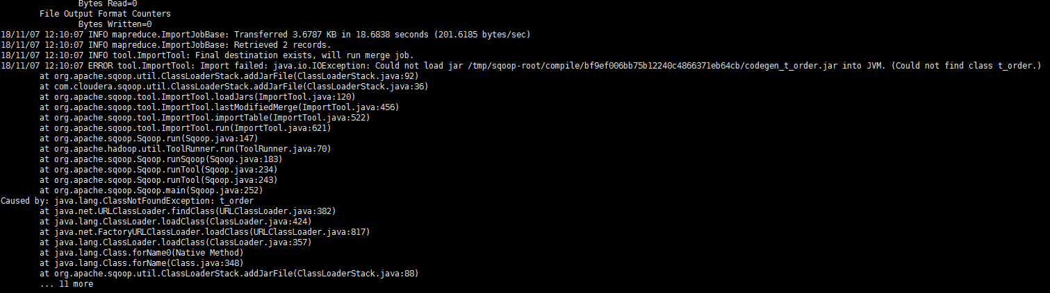Image resolution: width=1050 pixels, height=293 pixels.
Task: Click the URLClassLoader.findClass stack frame
Action: (197, 211)
